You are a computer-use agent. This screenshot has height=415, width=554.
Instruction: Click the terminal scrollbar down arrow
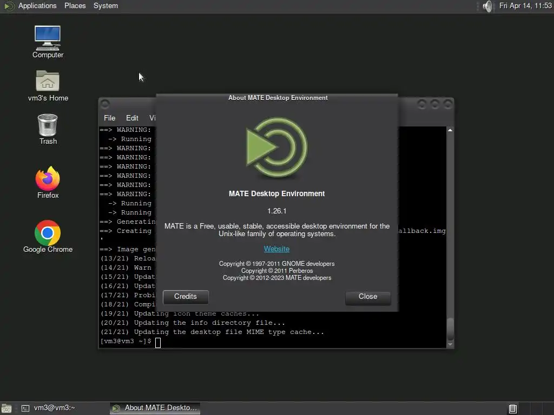click(450, 344)
